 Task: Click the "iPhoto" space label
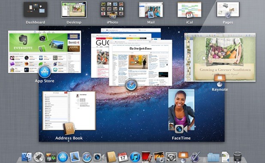coord(112,22)
